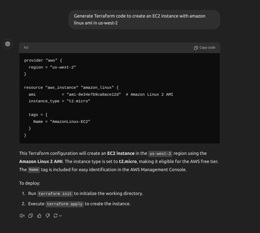Click the 'To deploy:' text
This screenshot has width=260, height=233.
(30, 183)
